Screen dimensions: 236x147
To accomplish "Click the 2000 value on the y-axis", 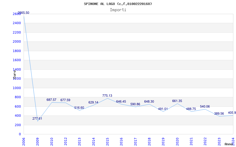I will click(17, 41).
